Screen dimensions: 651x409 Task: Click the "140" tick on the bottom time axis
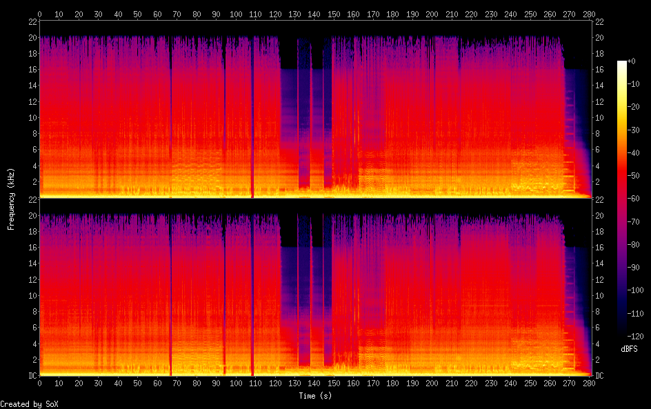pyautogui.click(x=314, y=383)
